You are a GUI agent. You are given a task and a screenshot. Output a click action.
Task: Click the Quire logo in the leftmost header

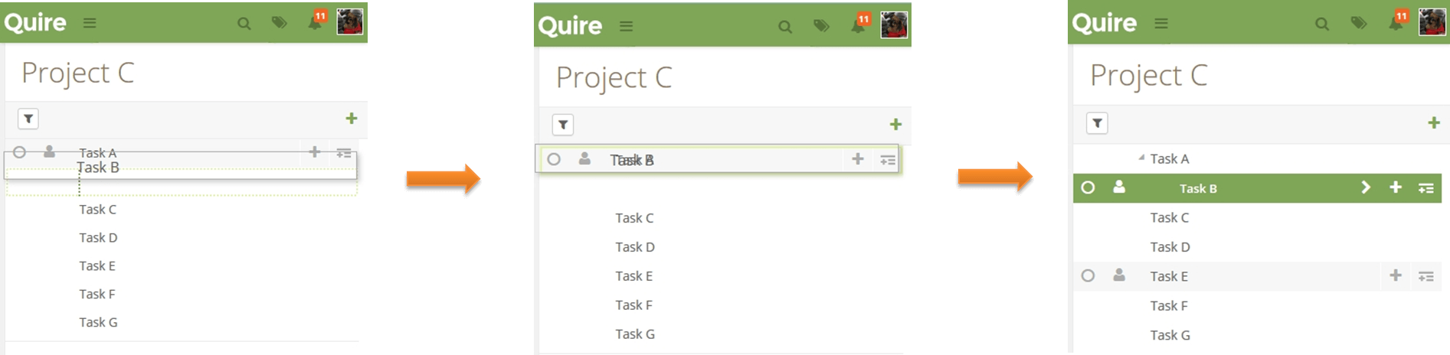[x=34, y=22]
